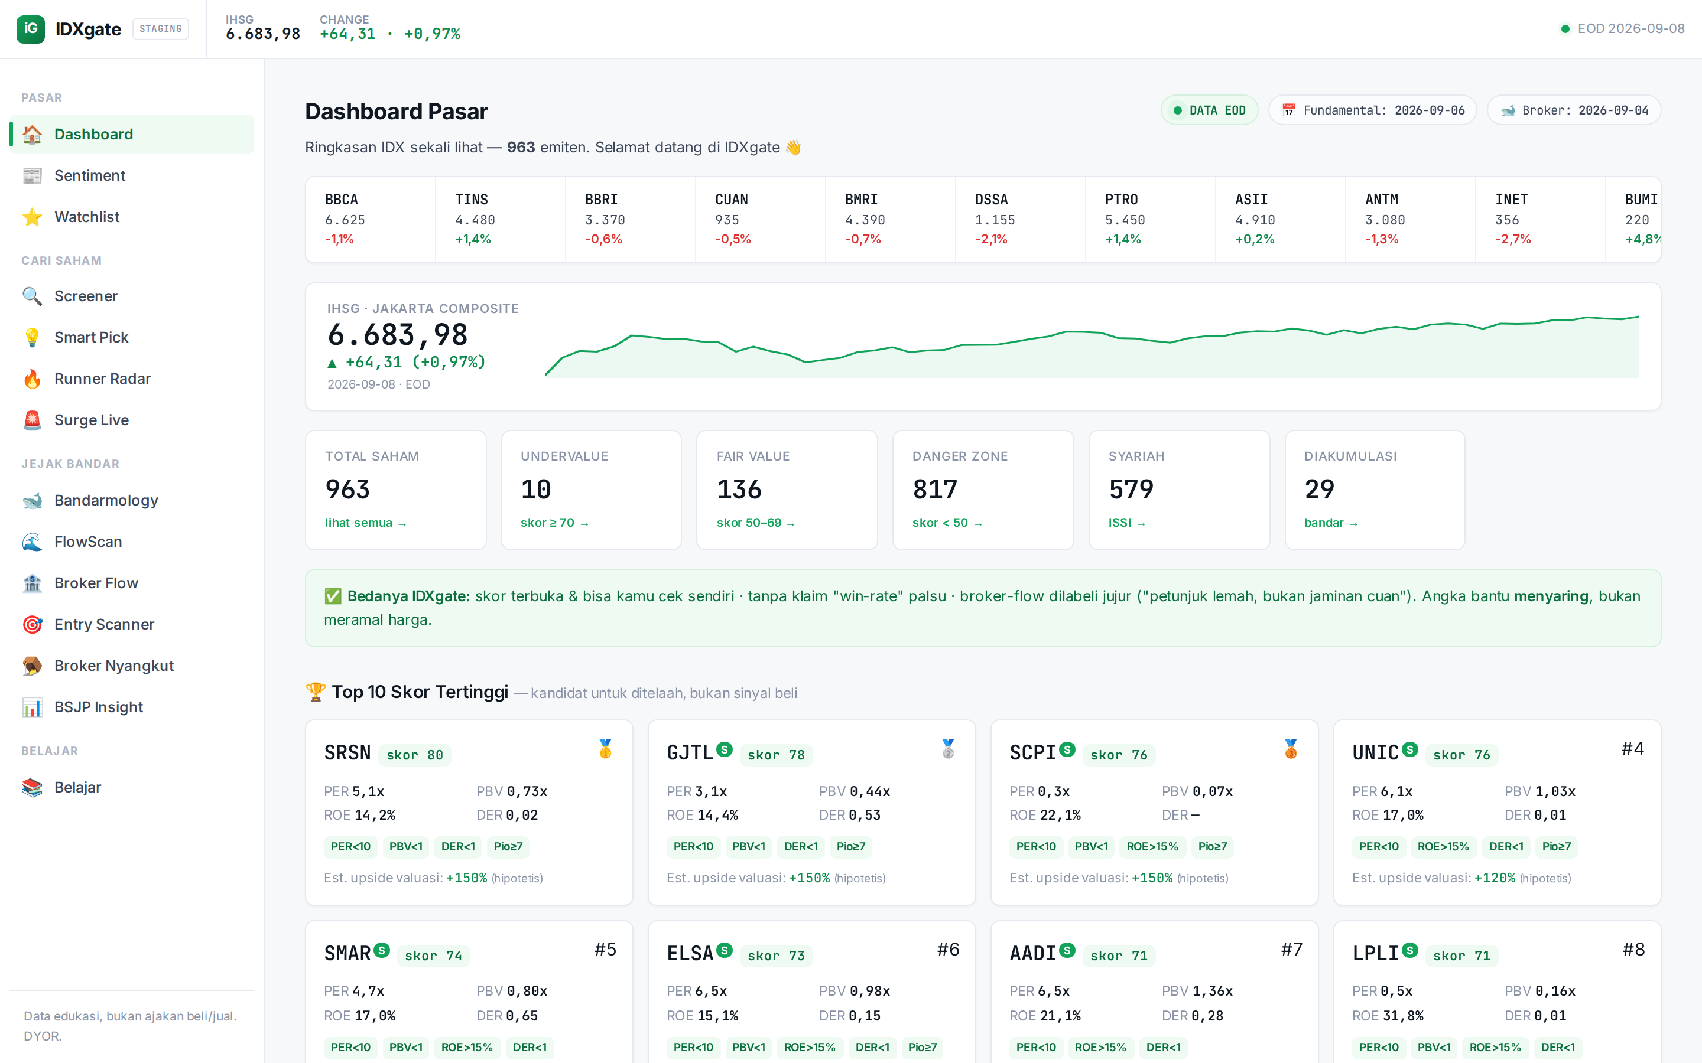
Task: Click the Broker Nyangkut icon
Action: point(33,666)
